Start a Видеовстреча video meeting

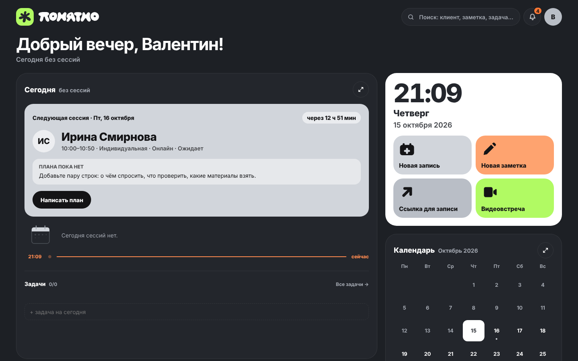515,198
